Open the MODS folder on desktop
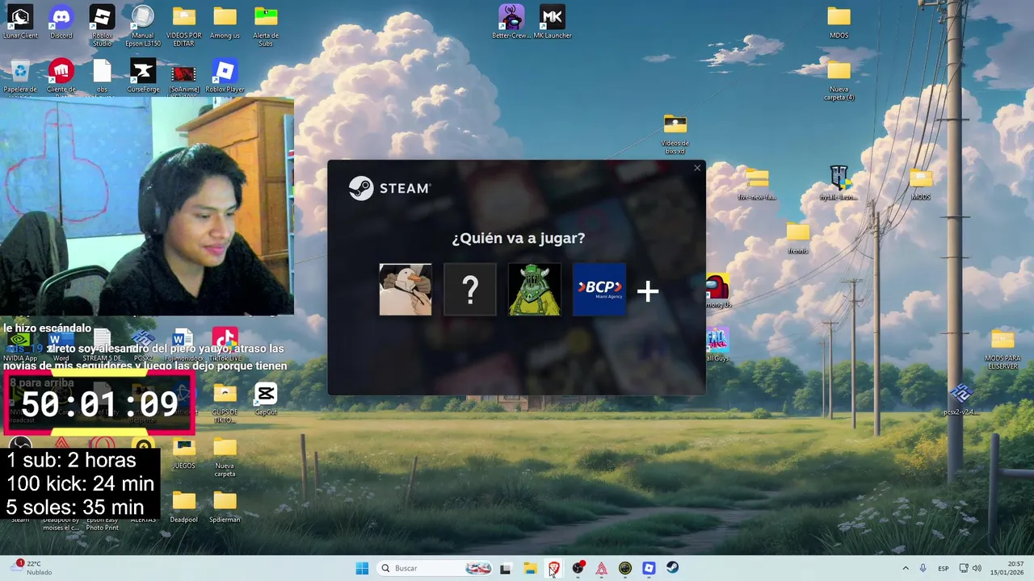This screenshot has height=581, width=1034. (921, 183)
